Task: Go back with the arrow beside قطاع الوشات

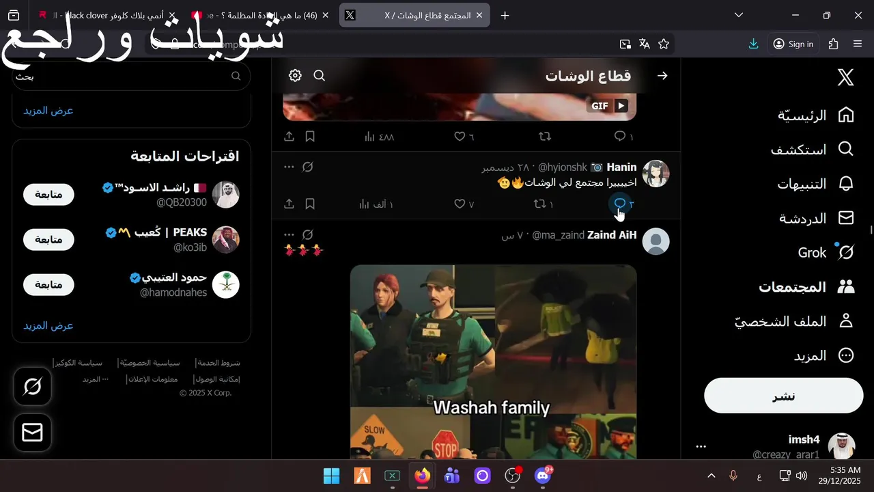Action: (x=662, y=76)
